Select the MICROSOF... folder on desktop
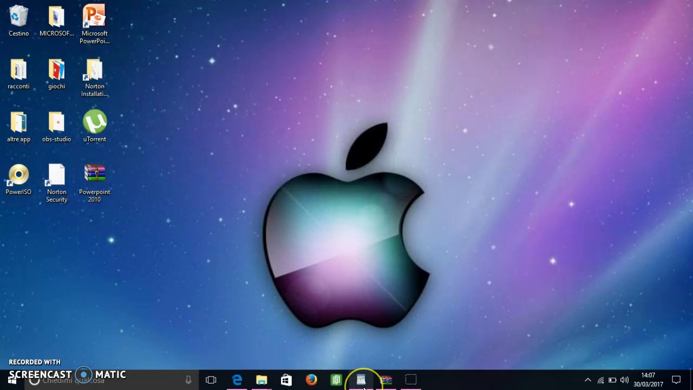Screen dimensions: 693x390 point(56,21)
